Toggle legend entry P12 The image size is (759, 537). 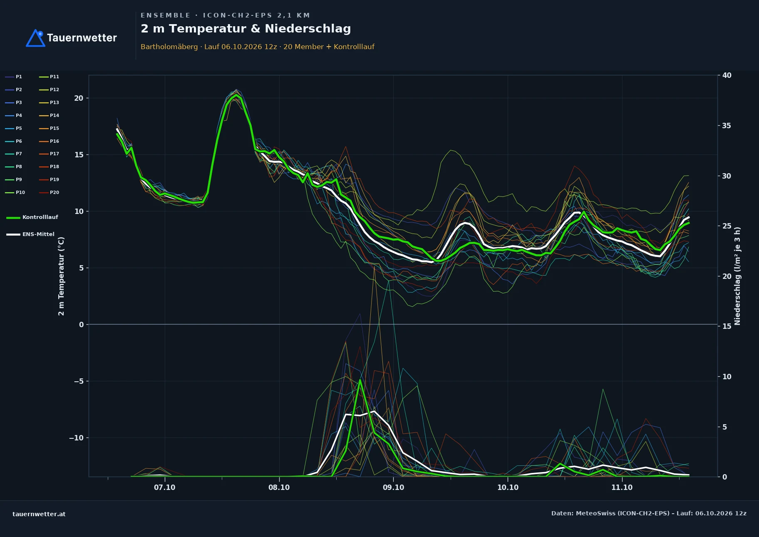coord(49,90)
